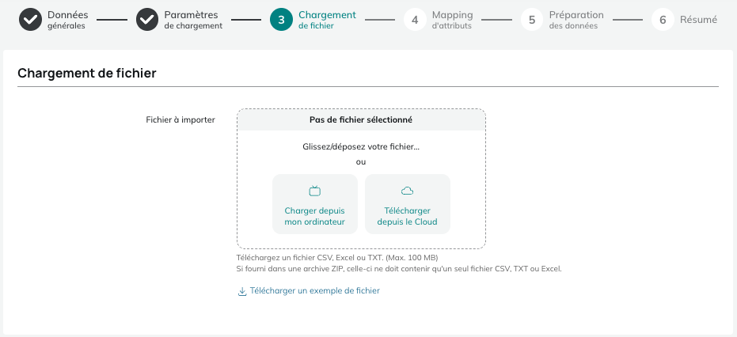Click the computer monitor upload icon
The width and height of the screenshot is (737, 337).
(x=315, y=191)
